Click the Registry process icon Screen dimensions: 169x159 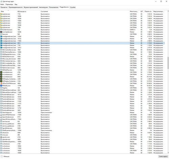click(x=1, y=88)
